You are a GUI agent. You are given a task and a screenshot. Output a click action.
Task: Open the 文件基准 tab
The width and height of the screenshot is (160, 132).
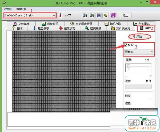click(x=21, y=24)
